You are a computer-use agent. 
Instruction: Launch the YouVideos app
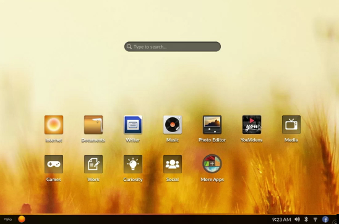[252, 125]
